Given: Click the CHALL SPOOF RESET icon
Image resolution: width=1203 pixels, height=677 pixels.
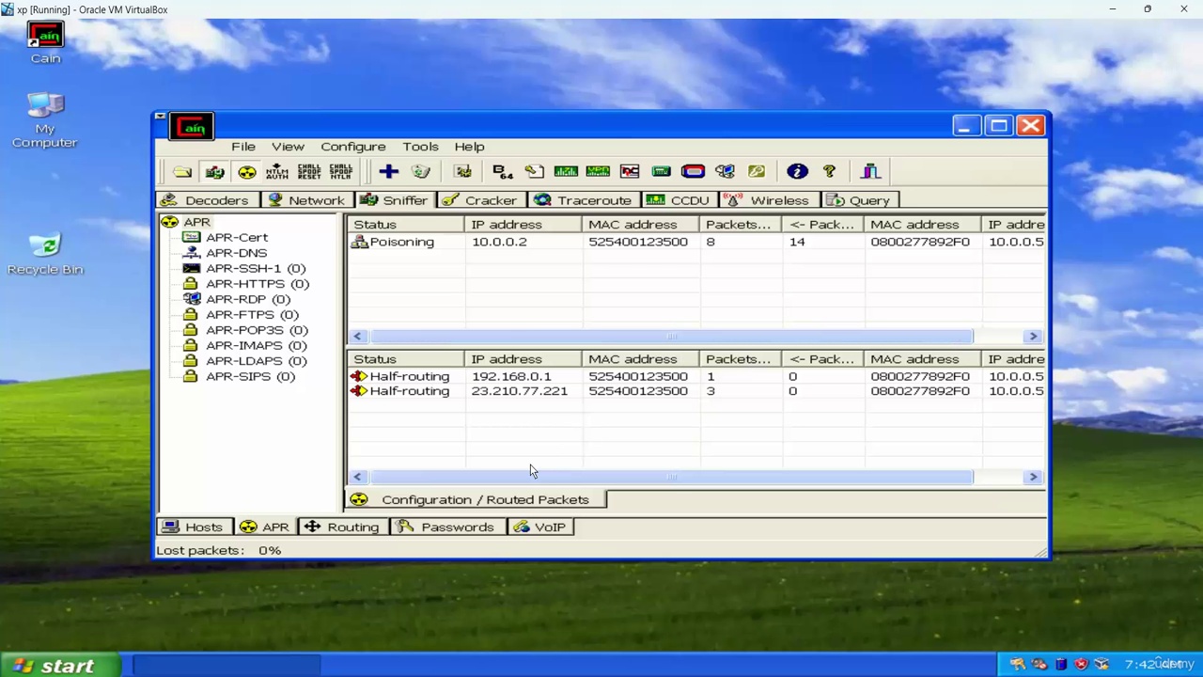Looking at the screenshot, I should (309, 171).
